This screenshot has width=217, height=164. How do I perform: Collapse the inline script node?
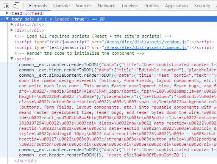tap(12, 58)
